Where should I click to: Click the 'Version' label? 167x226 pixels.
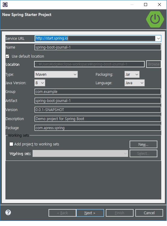(x=11, y=110)
